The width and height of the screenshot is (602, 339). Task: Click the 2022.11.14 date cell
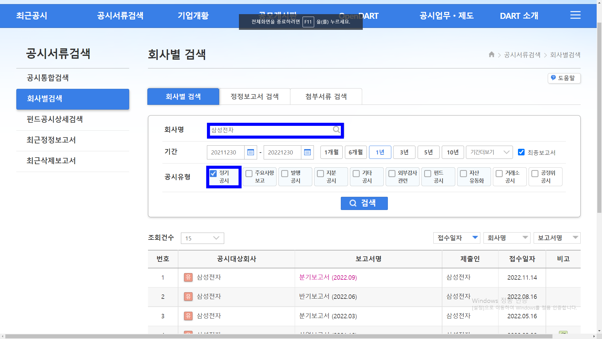pyautogui.click(x=522, y=277)
